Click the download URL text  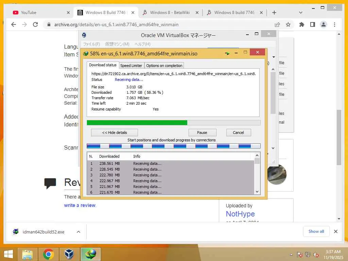tap(174, 74)
